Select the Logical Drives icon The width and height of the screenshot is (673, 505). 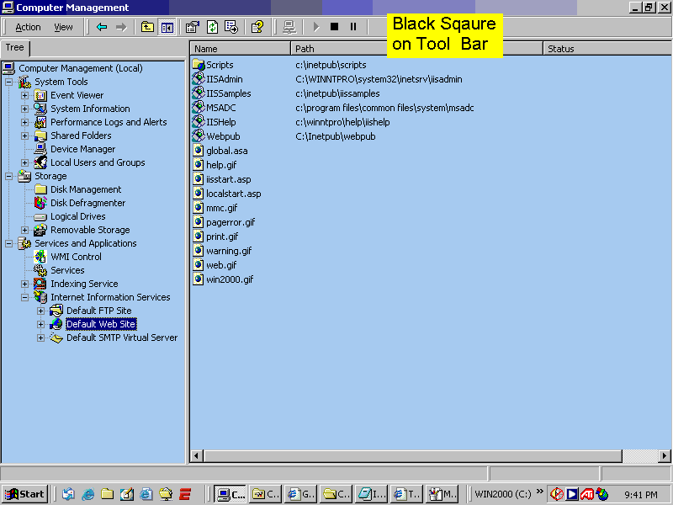(40, 217)
